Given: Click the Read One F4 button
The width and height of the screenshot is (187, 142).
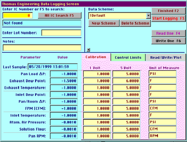Looking at the screenshot, I should point(168,33).
